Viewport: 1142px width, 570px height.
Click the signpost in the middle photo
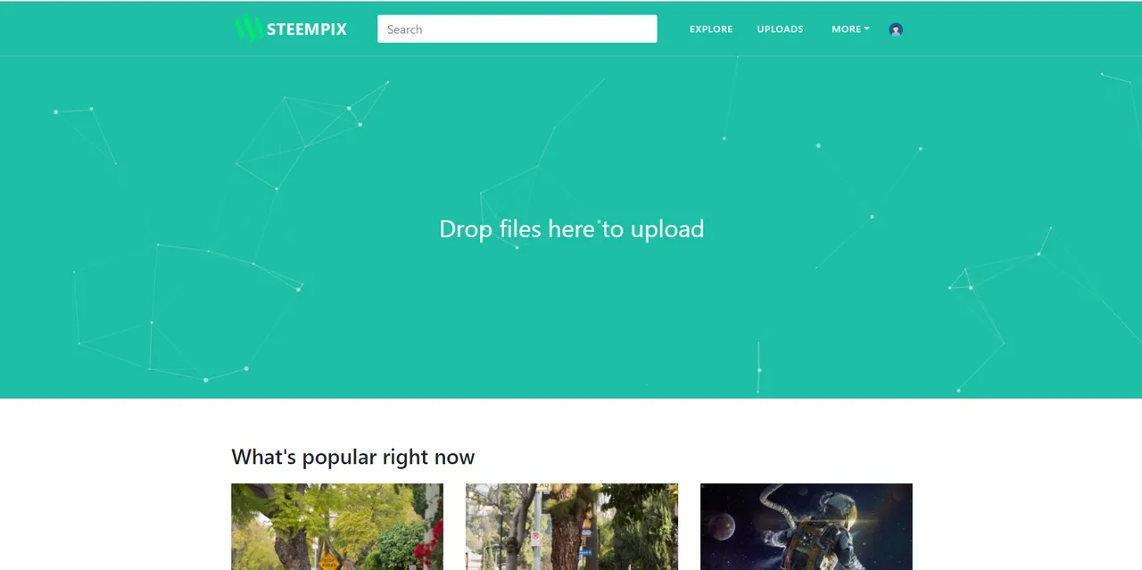(536, 535)
